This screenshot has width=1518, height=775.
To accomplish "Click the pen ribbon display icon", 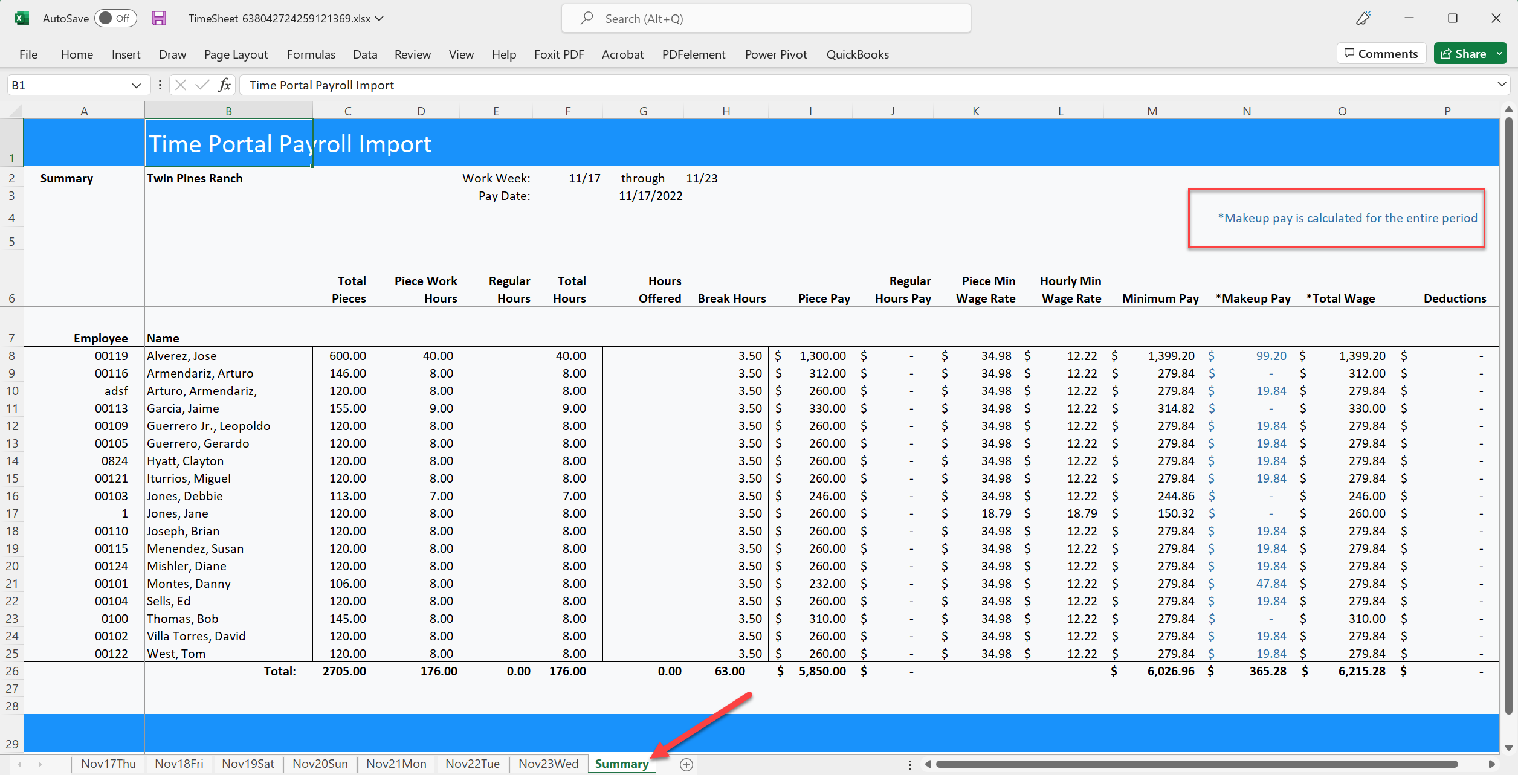I will 1363,18.
